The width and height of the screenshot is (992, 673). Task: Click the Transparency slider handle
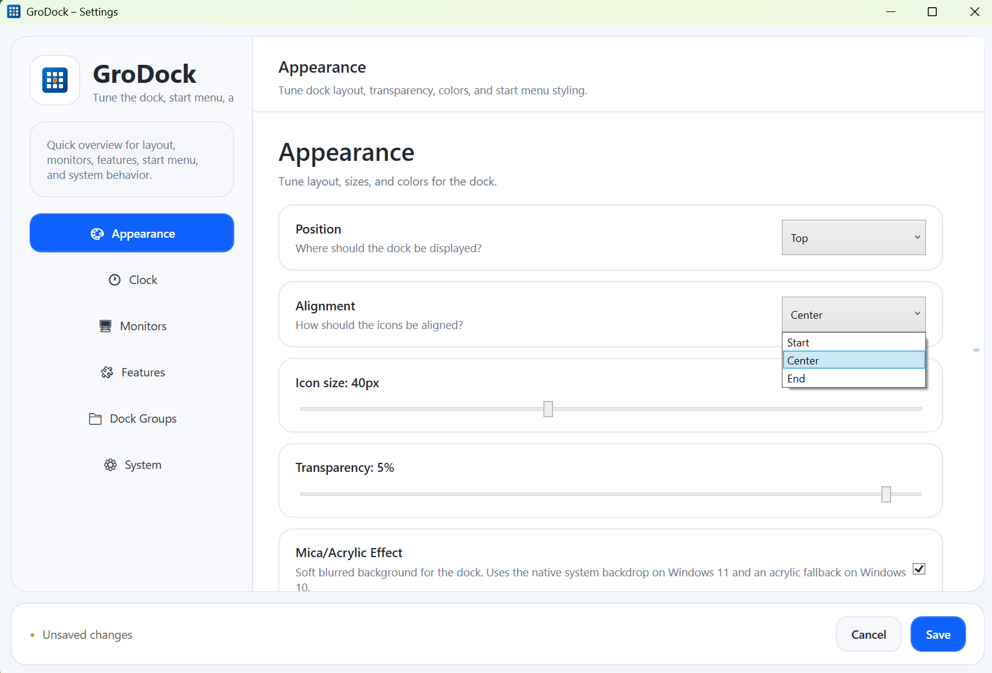point(886,494)
